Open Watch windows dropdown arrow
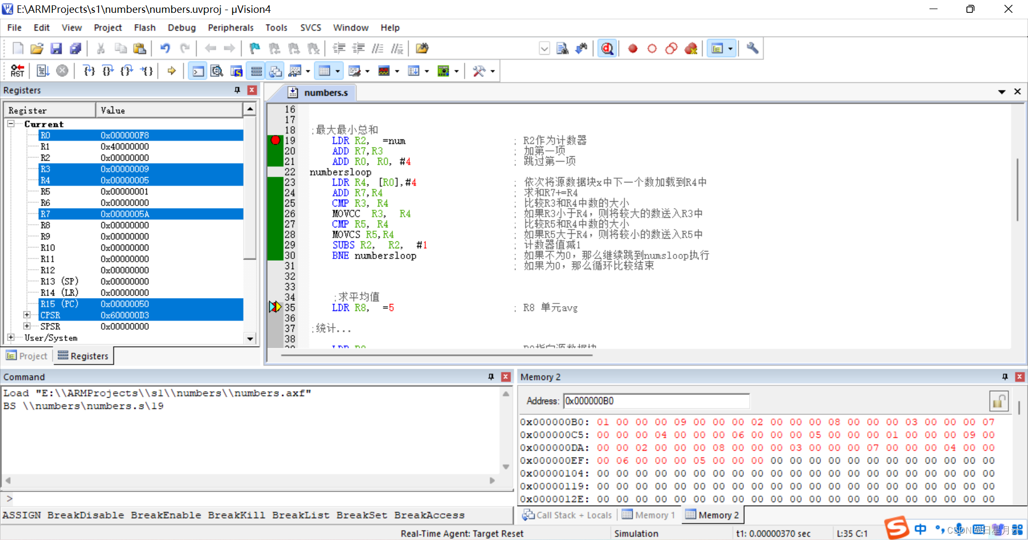1028x540 pixels. [308, 71]
